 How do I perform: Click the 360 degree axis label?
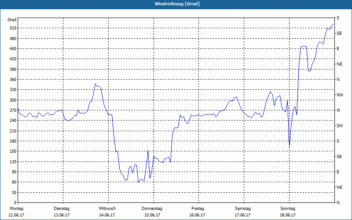click(14, 80)
